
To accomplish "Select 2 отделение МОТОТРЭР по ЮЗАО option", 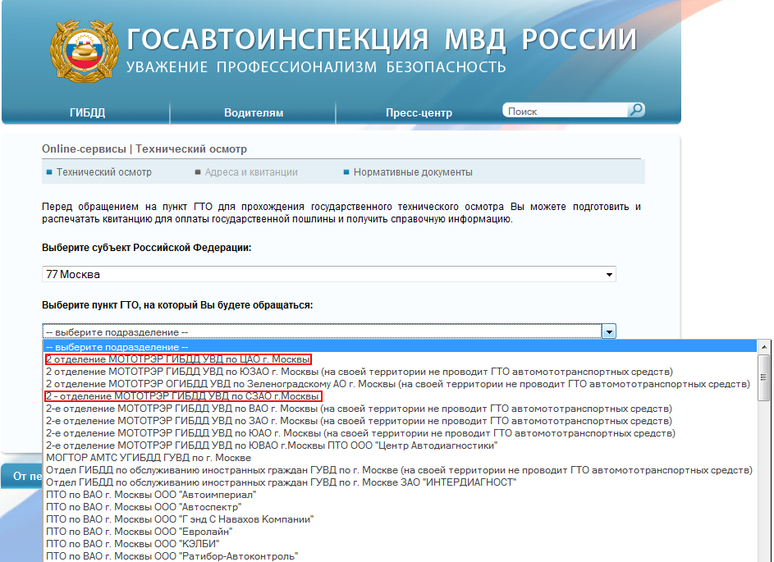I will click(x=400, y=372).
